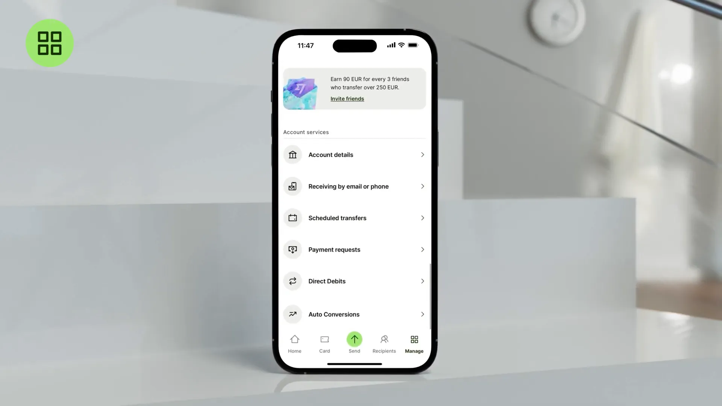Tap the Account details bank icon
Screen dimensions: 722x406
[293, 154]
